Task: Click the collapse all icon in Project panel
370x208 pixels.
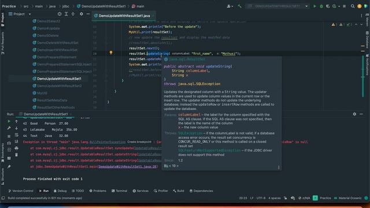Action: click(x=73, y=14)
